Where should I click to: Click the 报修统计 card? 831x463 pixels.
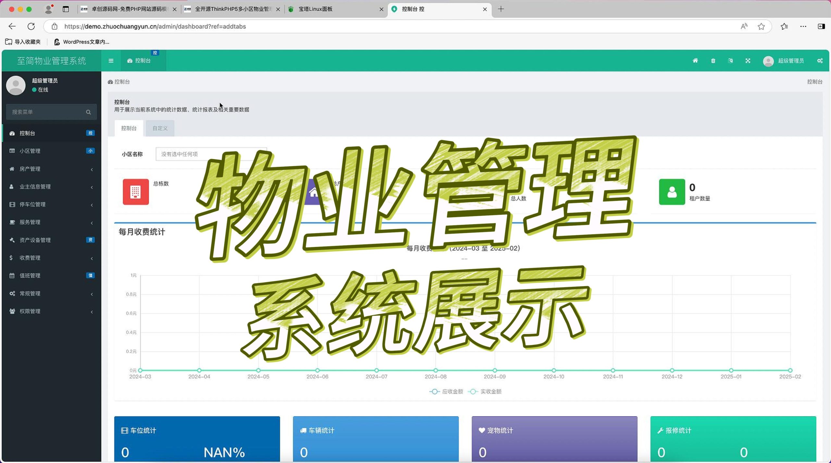point(733,439)
